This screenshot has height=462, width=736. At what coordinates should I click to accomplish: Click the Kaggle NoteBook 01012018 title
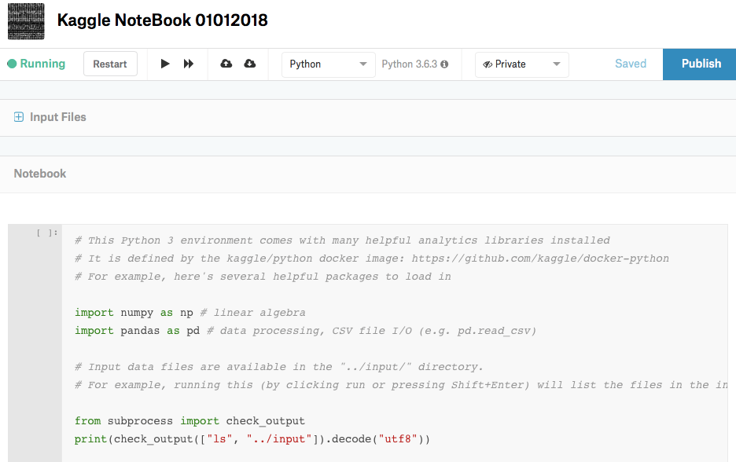(x=163, y=20)
